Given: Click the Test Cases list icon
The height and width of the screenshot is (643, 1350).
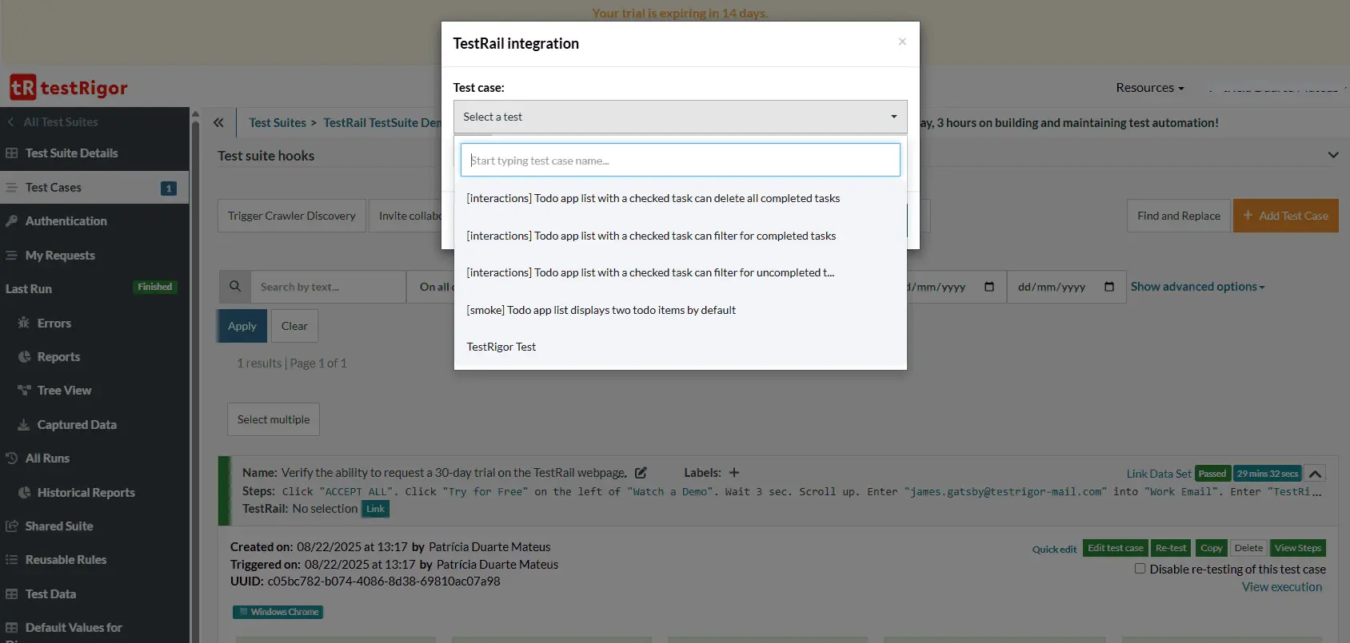Looking at the screenshot, I should (11, 188).
